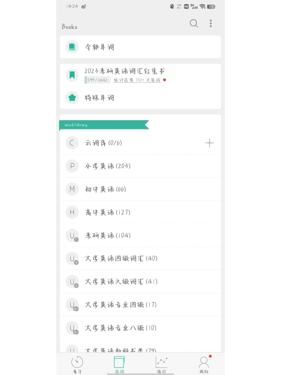The image size is (281, 375).
Task: Open 大学英语专业八级 (10) list
Action: click(120, 328)
